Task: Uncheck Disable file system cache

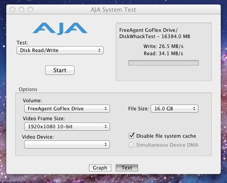Action: 131,136
